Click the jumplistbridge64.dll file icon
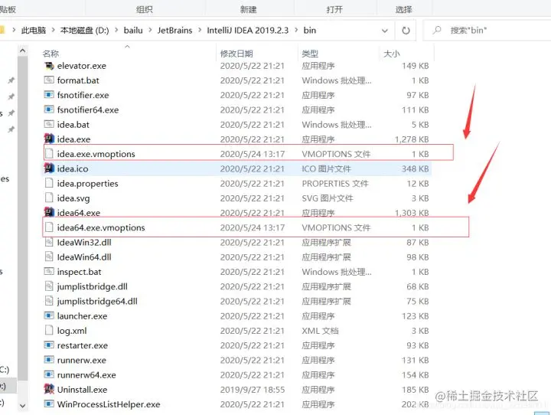This screenshot has height=415, width=551. [49, 302]
